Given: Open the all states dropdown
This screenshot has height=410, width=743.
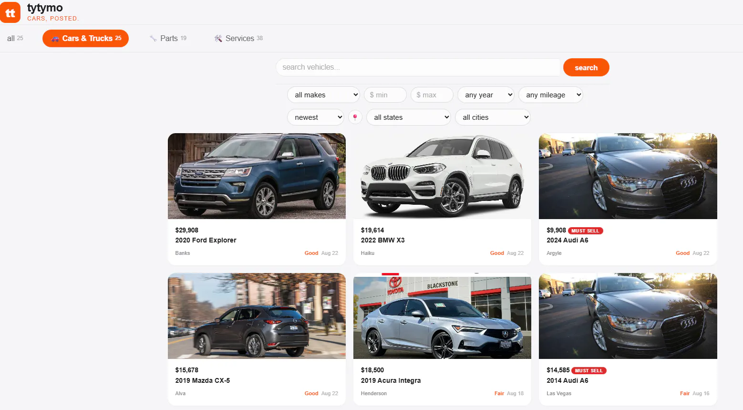Looking at the screenshot, I should pos(409,117).
